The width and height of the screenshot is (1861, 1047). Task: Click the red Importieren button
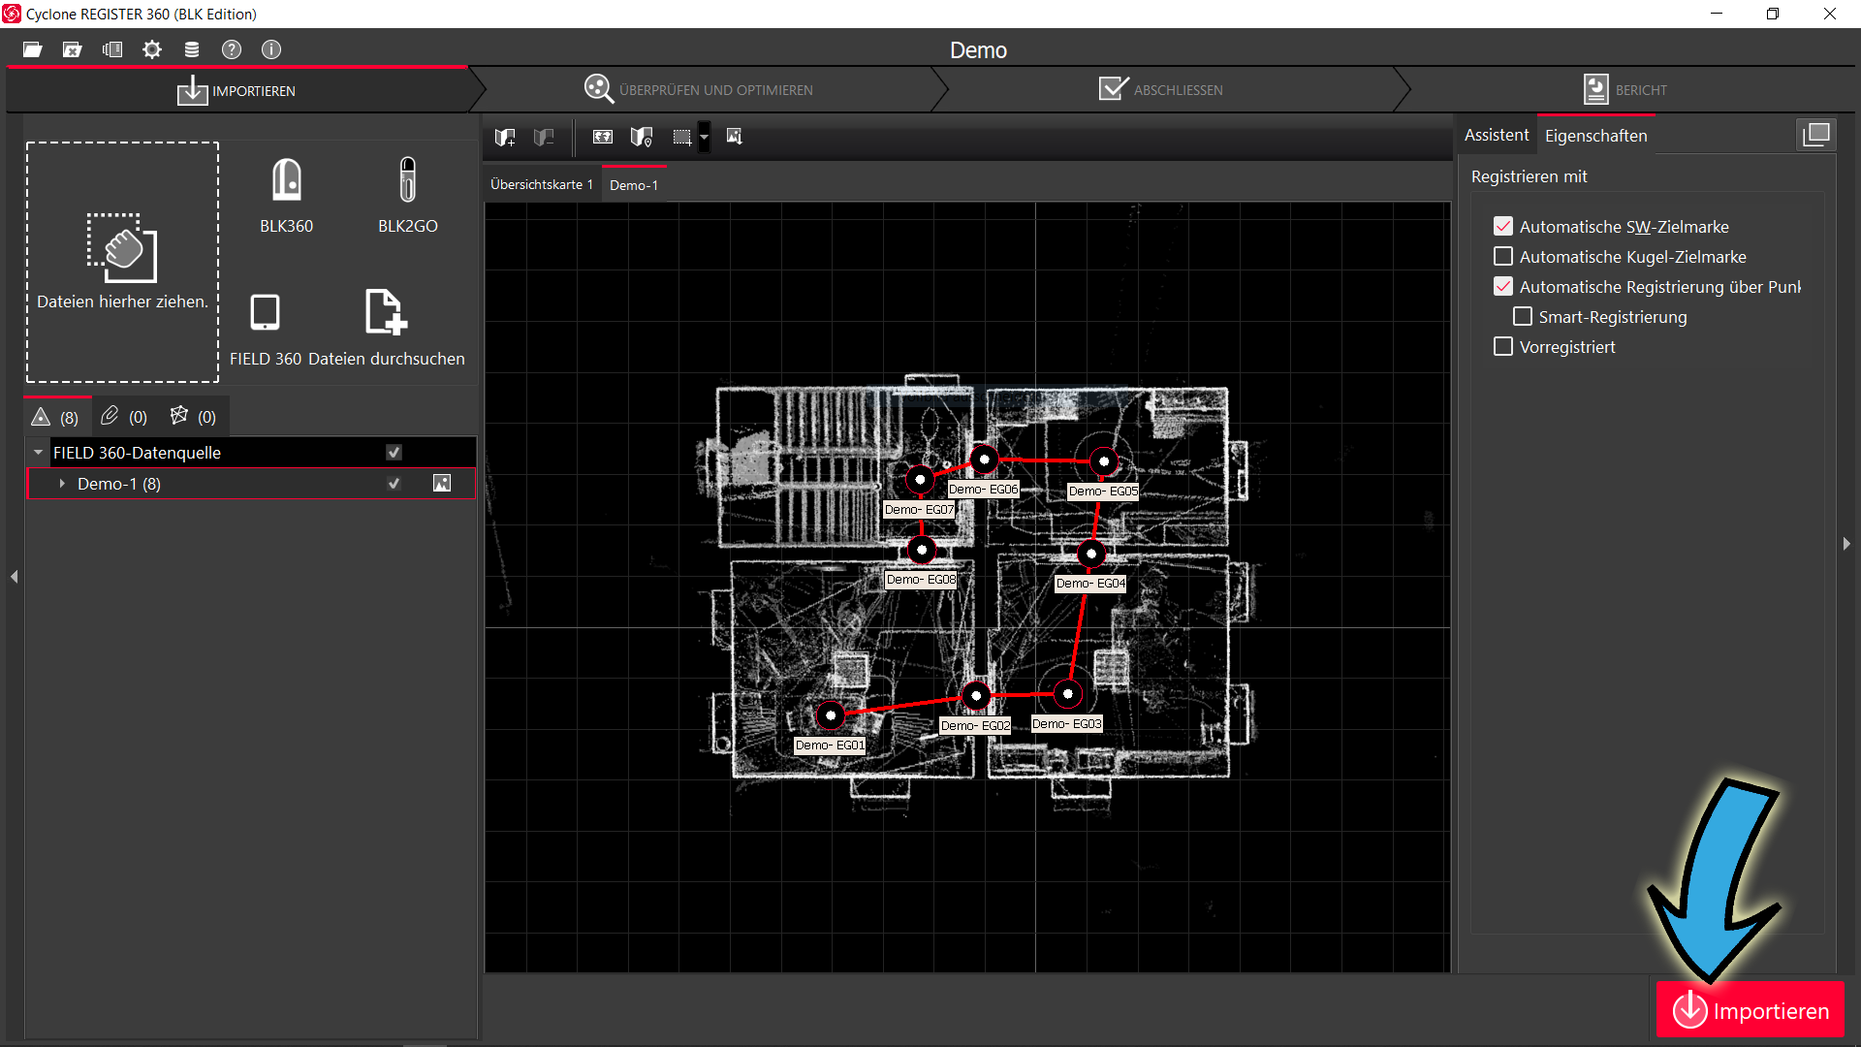(1751, 1010)
